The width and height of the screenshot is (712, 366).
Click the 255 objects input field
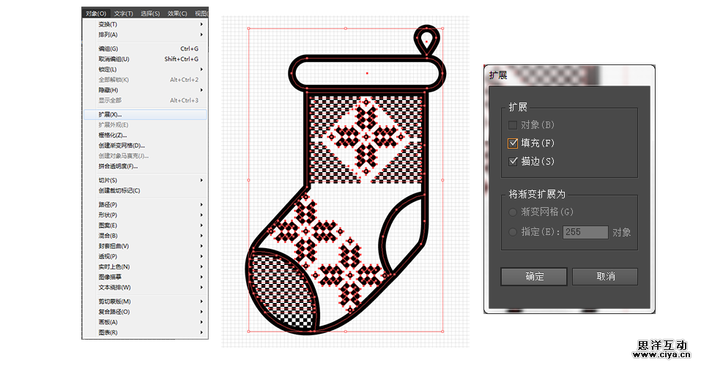pos(585,232)
